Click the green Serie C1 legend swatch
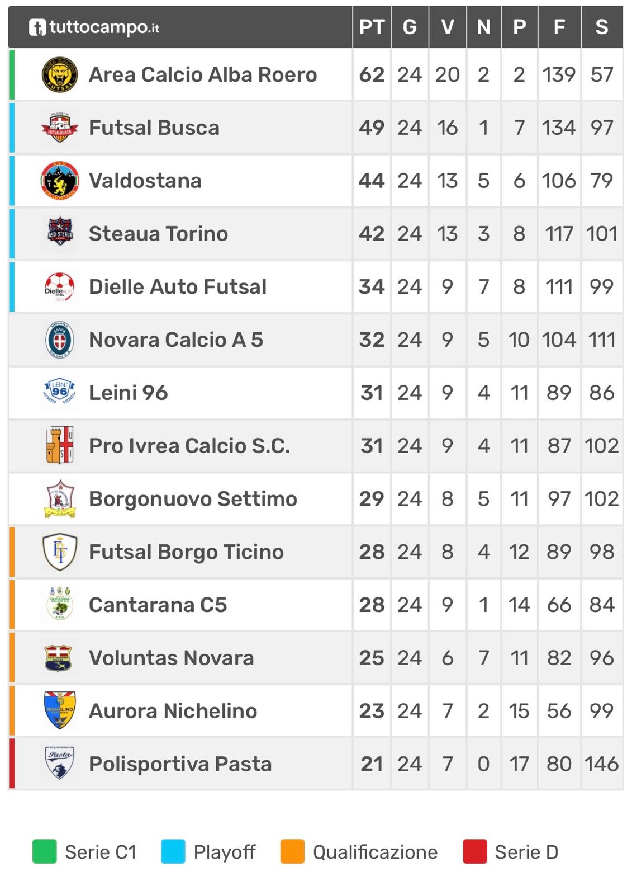This screenshot has height=895, width=632. click(x=45, y=852)
